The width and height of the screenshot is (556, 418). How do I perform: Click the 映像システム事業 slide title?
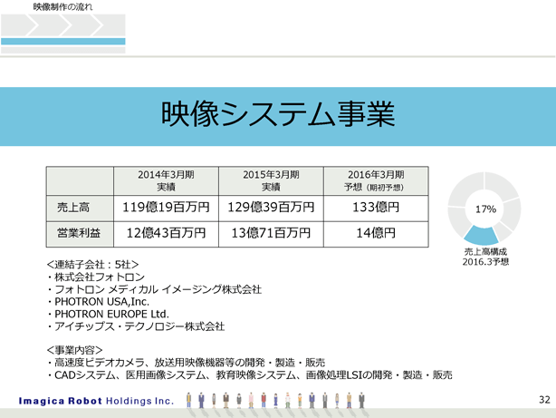(x=278, y=114)
